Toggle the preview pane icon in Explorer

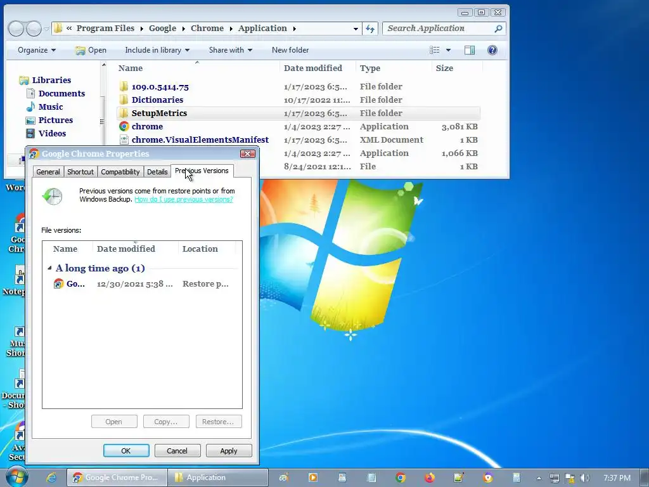pos(470,50)
